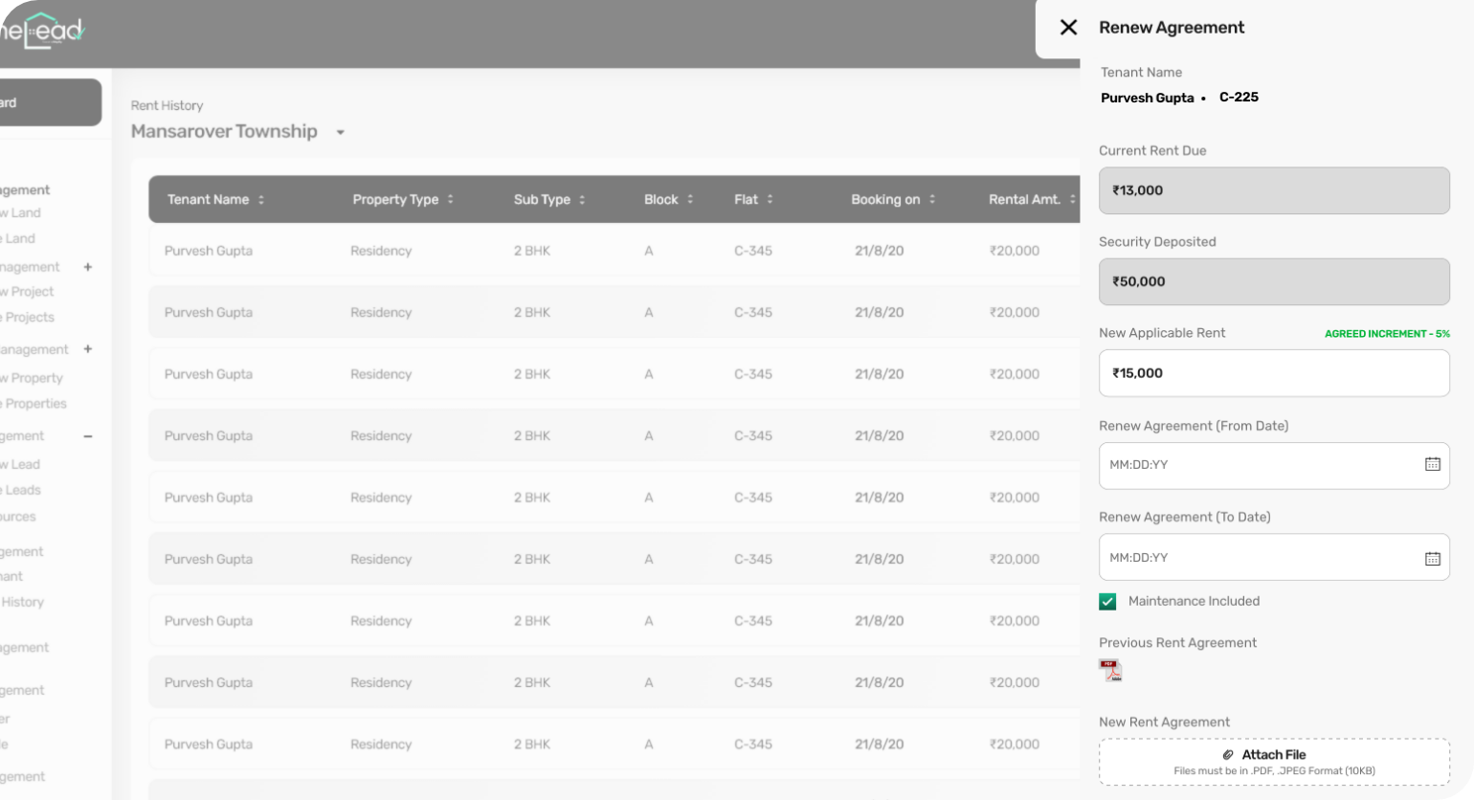Click Attach File upload area
The height and width of the screenshot is (800, 1474).
1274,762
